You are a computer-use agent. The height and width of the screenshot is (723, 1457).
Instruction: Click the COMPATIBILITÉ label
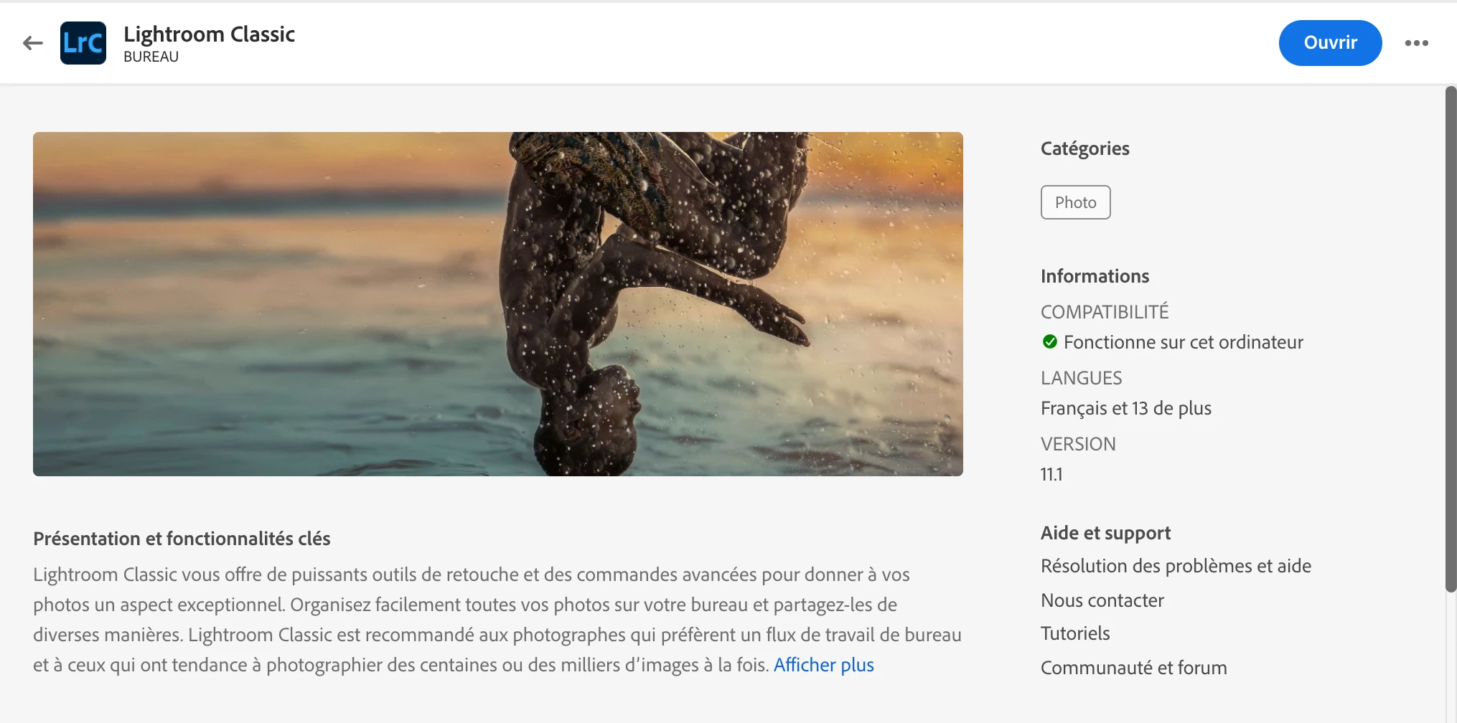[x=1105, y=312]
